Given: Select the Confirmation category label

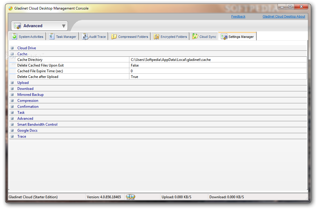Looking at the screenshot, I should 28,106.
